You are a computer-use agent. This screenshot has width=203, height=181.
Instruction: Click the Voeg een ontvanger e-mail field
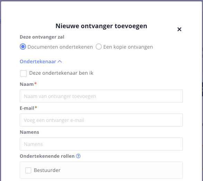101,120
